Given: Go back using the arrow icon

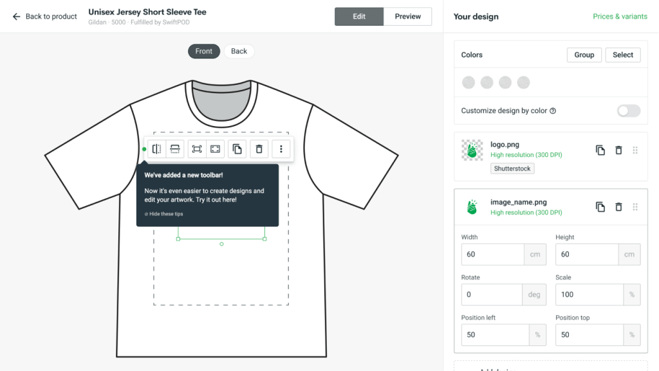Looking at the screenshot, I should pyautogui.click(x=16, y=16).
